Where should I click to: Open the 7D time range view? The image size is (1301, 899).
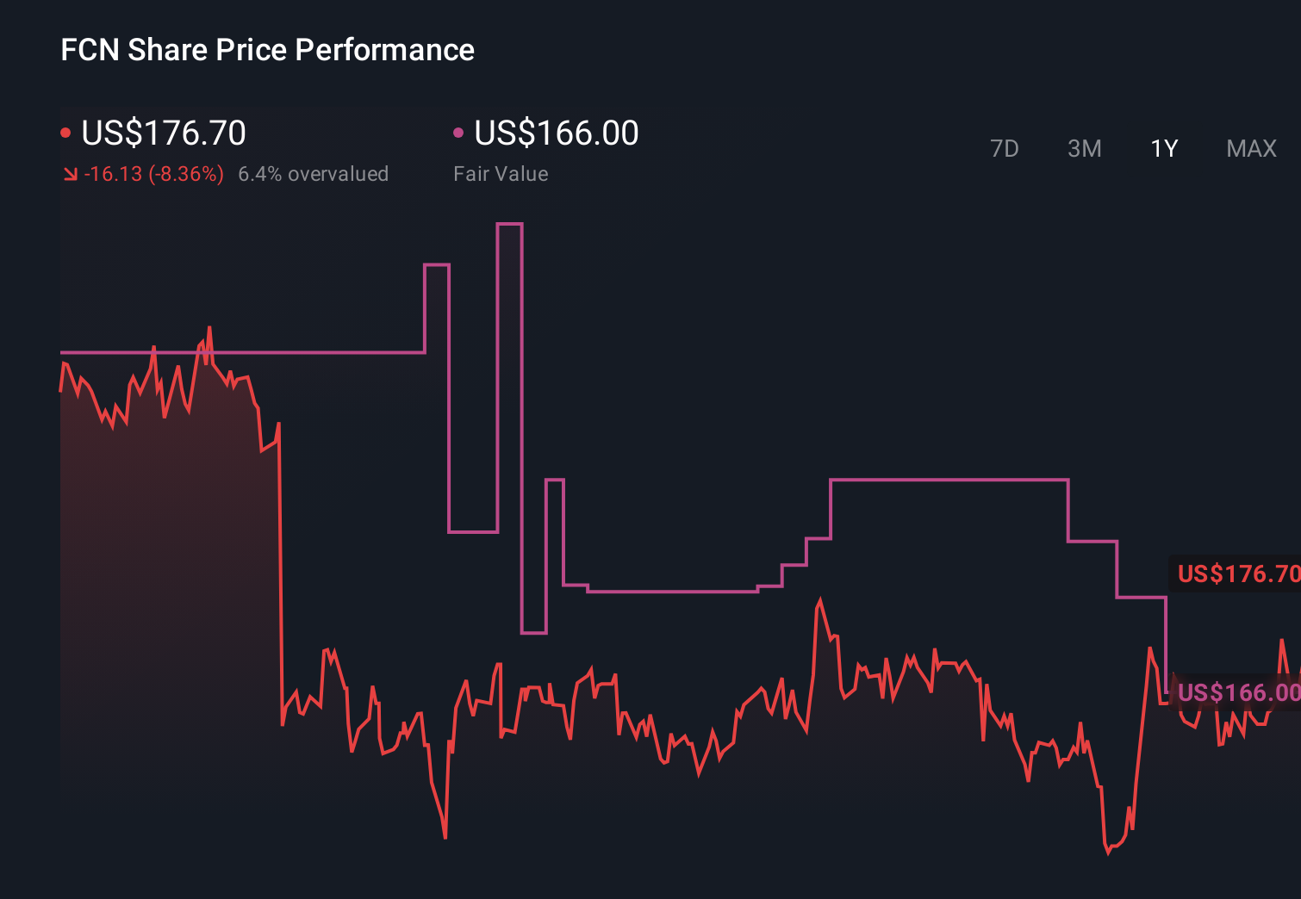[1005, 149]
